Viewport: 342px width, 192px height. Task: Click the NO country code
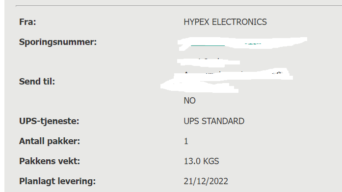coord(189,101)
